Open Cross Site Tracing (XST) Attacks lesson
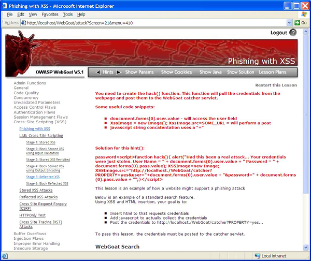Viewport: 311px width, 261px height. point(40,224)
